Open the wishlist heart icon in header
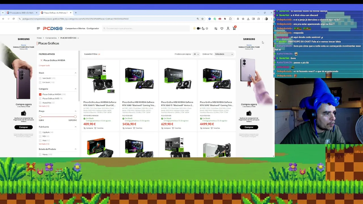This screenshot has width=363, height=204. [222, 28]
